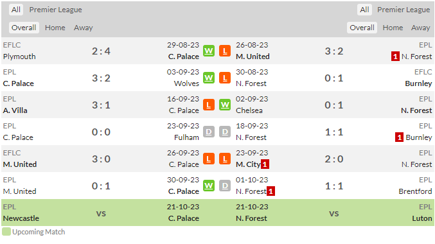The image size is (435, 244).
Task: Select the left panel's Away filter
Action: pos(84,28)
